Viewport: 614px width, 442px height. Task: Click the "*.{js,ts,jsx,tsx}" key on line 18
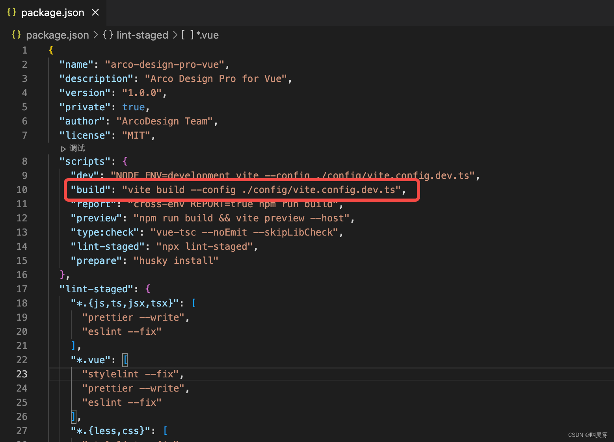click(x=125, y=303)
